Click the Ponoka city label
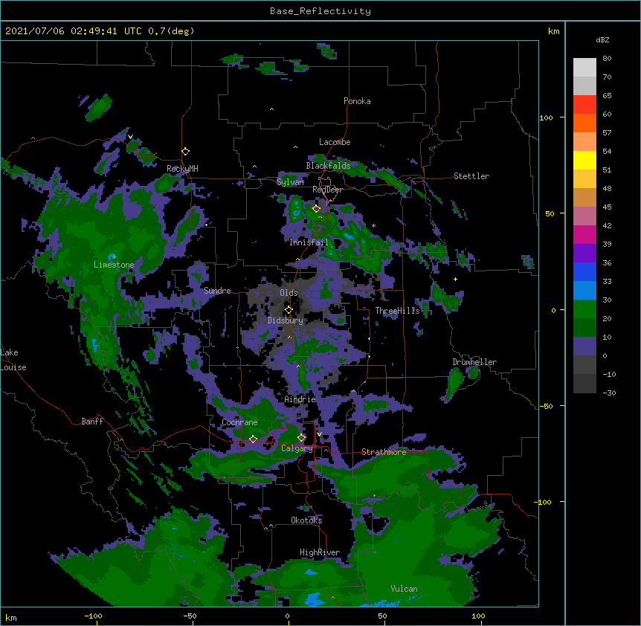 coord(357,101)
